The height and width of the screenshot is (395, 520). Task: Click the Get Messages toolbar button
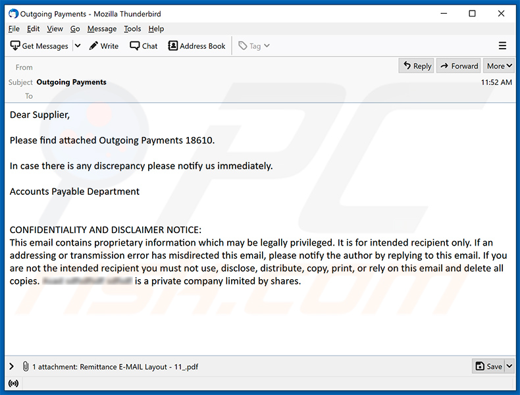click(x=39, y=46)
